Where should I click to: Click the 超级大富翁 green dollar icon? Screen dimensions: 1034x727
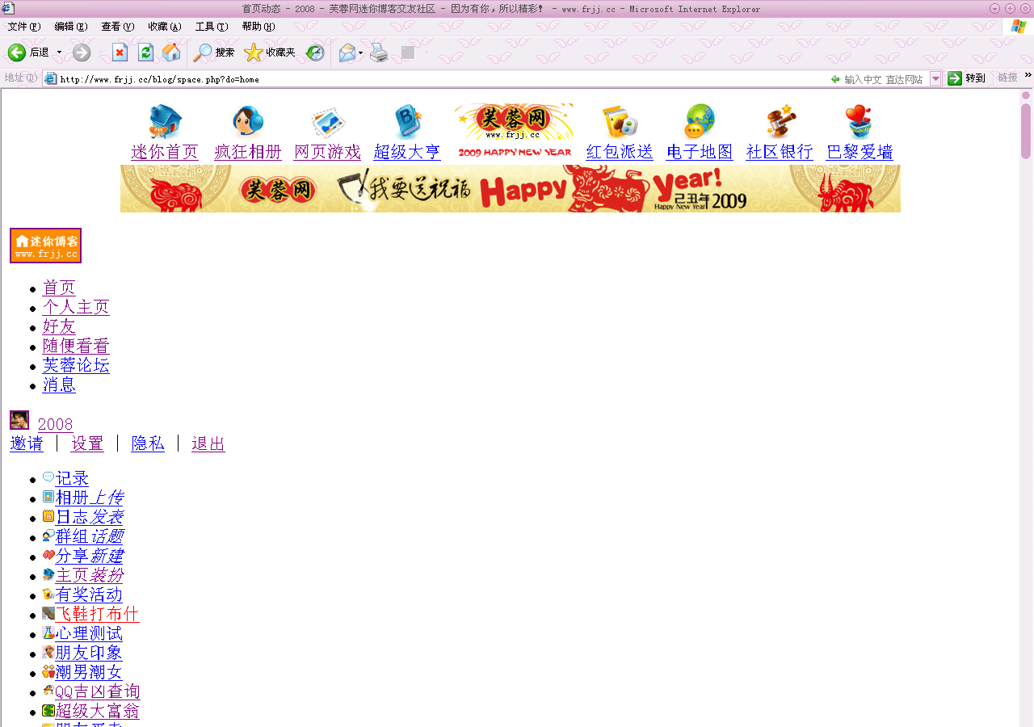pyautogui.click(x=48, y=710)
